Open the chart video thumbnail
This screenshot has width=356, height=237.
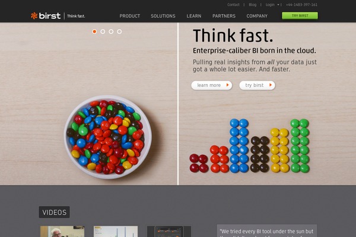tap(116, 231)
